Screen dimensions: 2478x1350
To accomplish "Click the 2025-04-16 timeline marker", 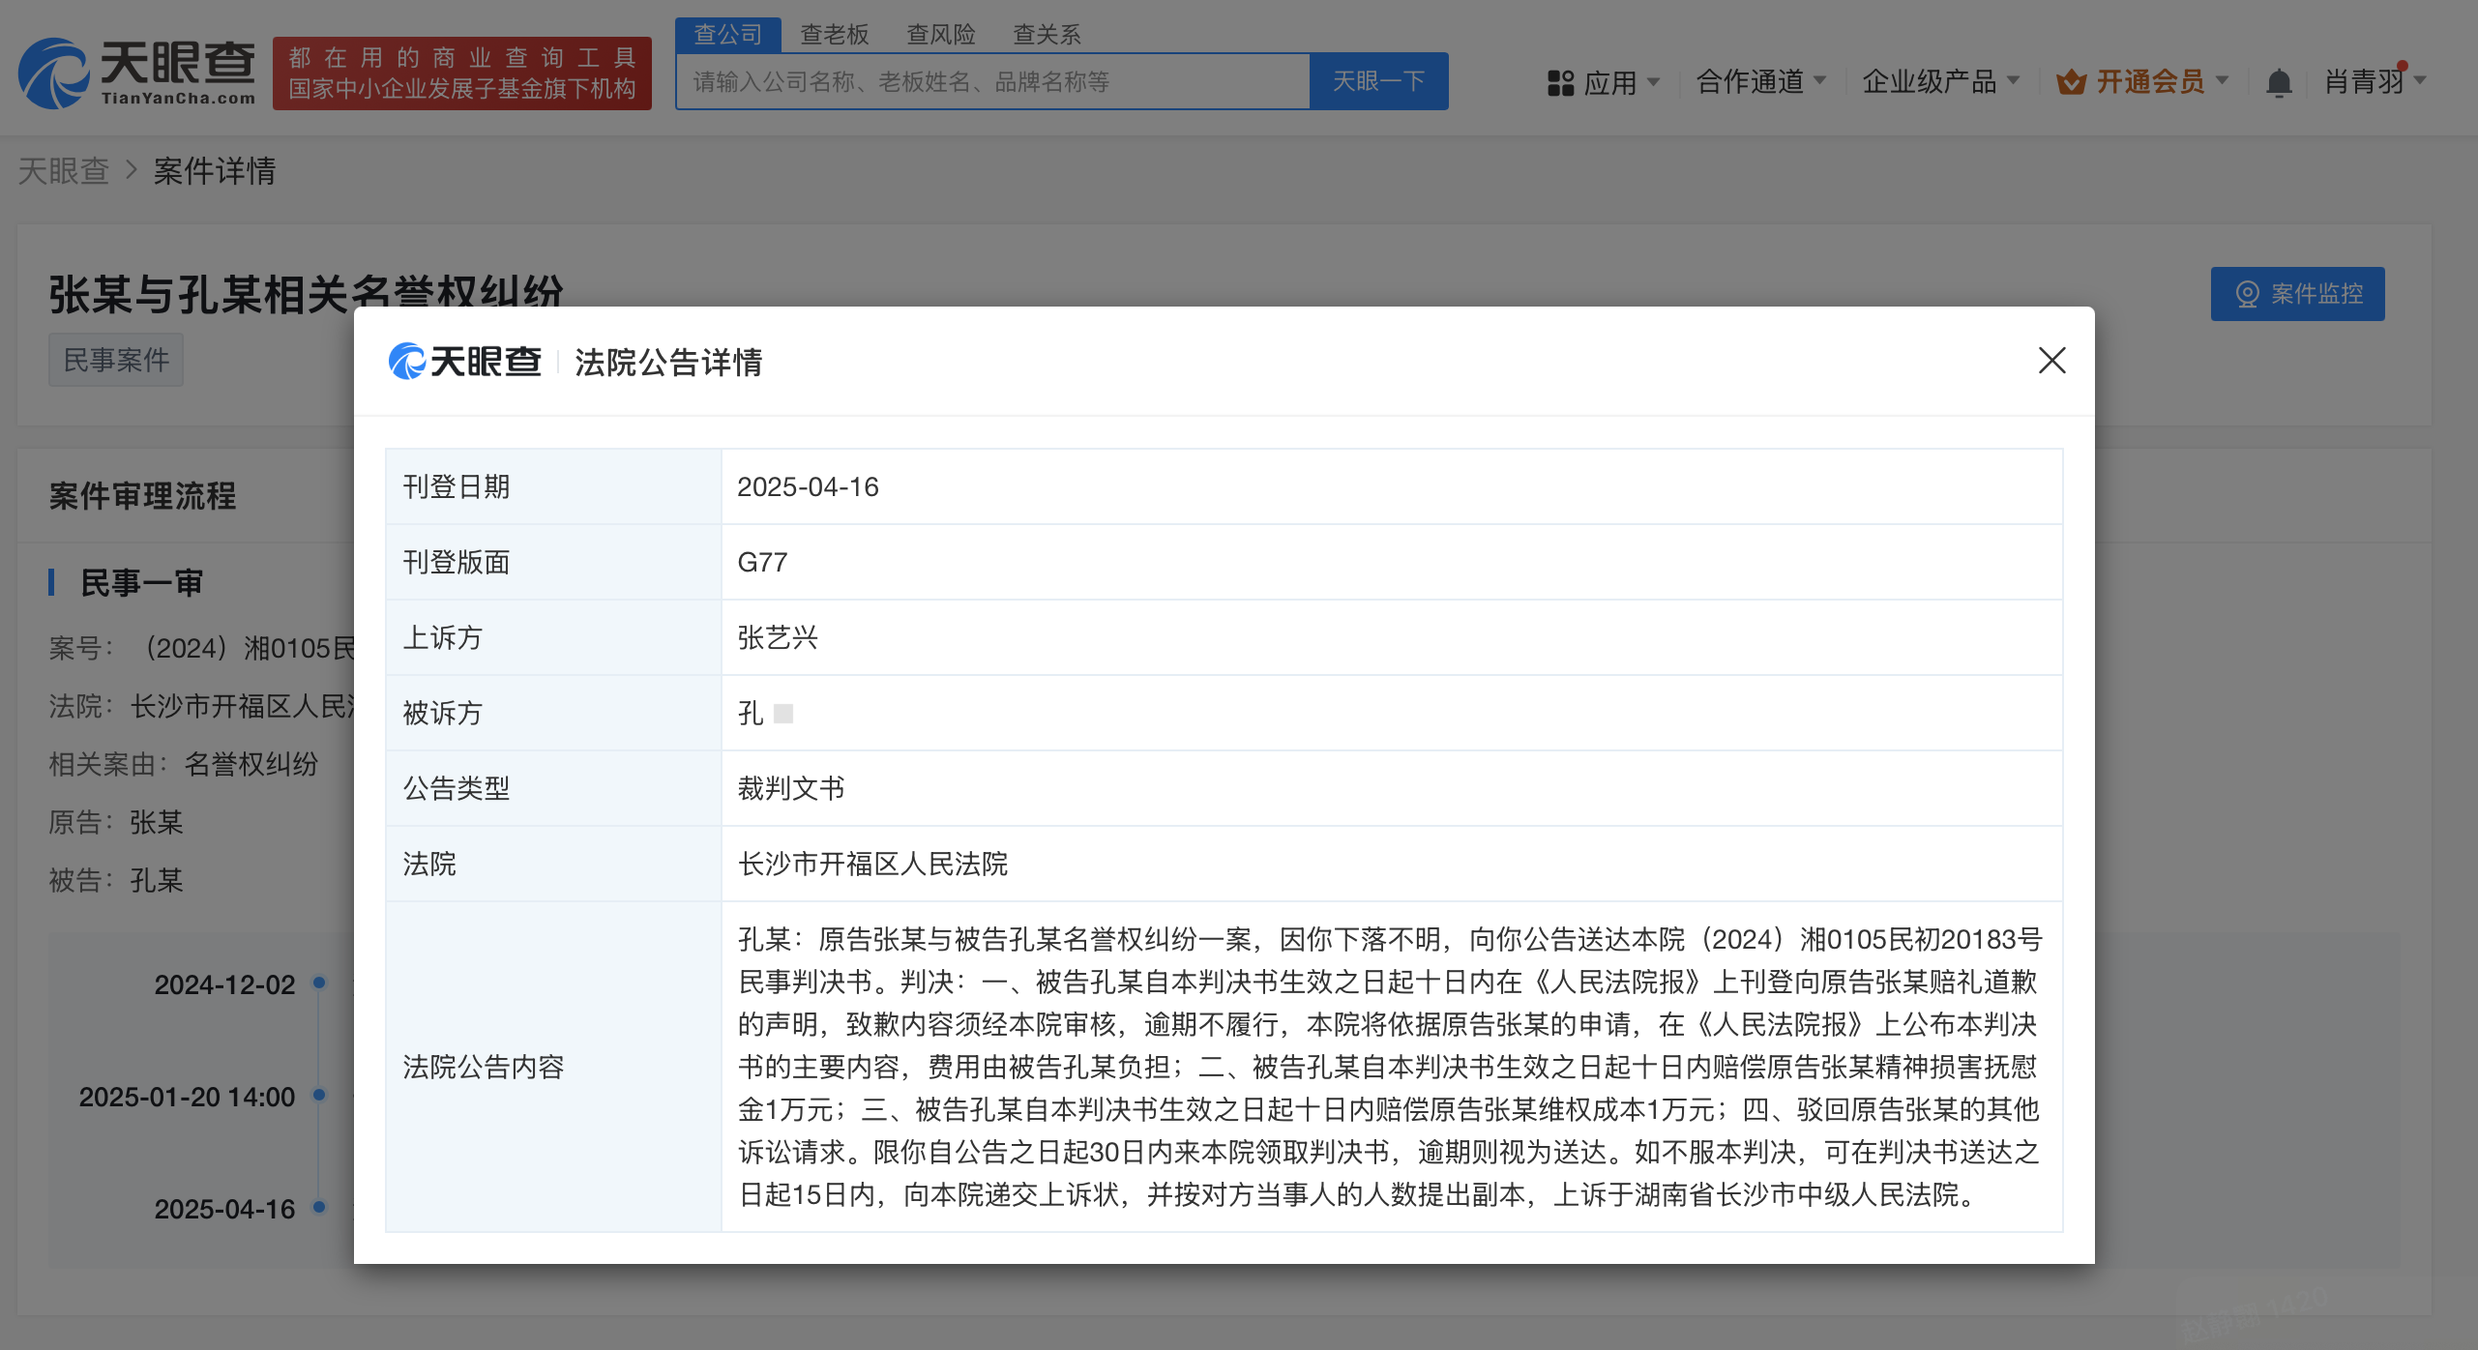I will pyautogui.click(x=319, y=1208).
